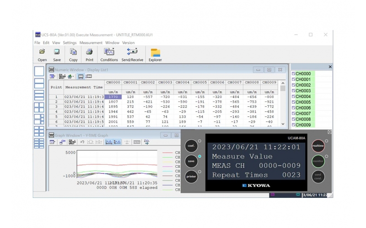
Task: Select CH0000 in the channel list
Action: pyautogui.click(x=303, y=74)
